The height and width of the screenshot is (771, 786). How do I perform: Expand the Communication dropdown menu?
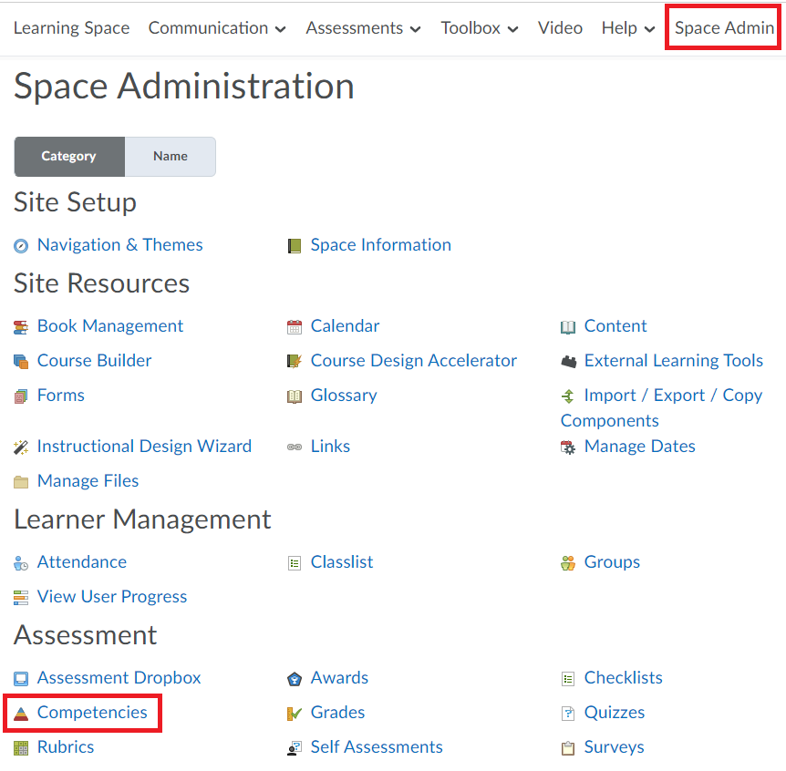[217, 28]
